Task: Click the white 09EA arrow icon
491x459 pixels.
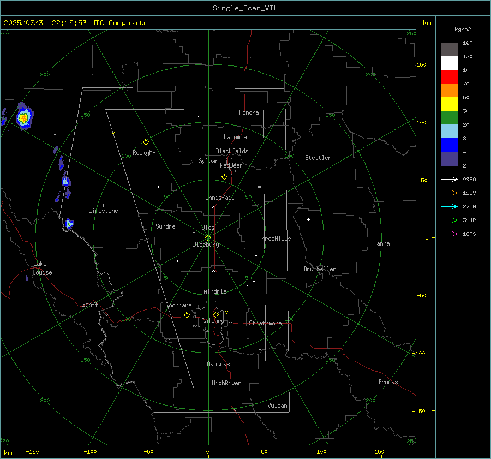Action: coord(450,179)
